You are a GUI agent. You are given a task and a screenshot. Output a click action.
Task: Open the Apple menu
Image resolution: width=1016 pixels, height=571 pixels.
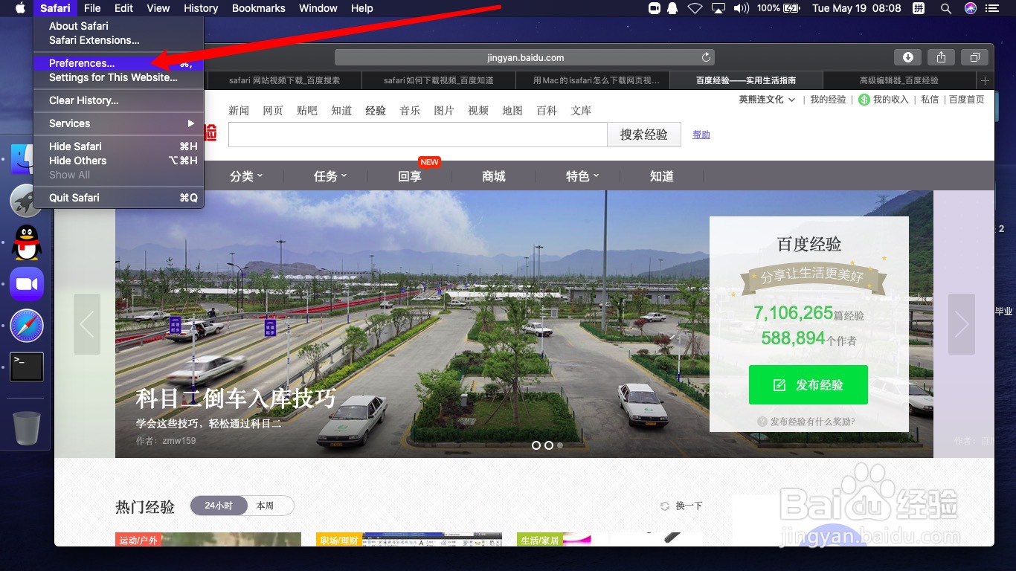20,8
